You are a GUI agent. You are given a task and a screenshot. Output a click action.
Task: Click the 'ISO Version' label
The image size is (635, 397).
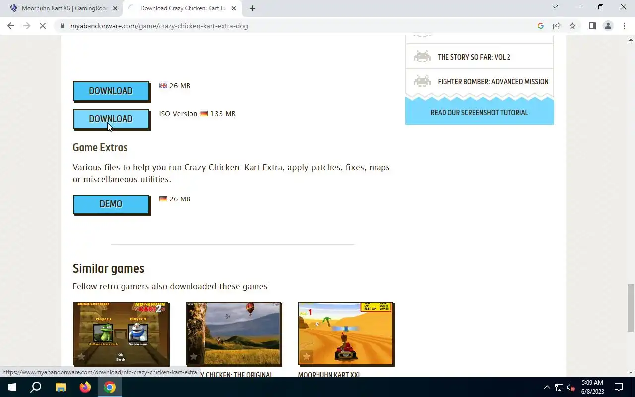(178, 114)
